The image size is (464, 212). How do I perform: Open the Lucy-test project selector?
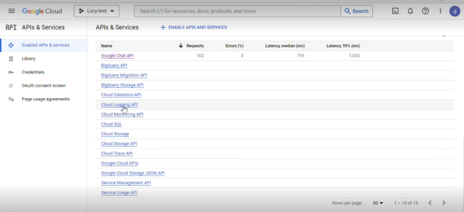[x=96, y=11]
